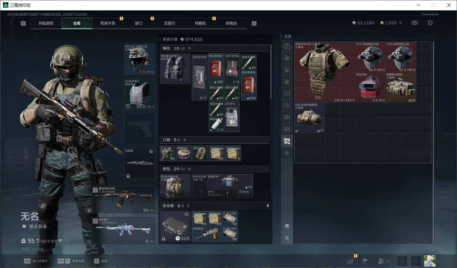Click the stacked layers icon at sidebar bottom

[287, 226]
